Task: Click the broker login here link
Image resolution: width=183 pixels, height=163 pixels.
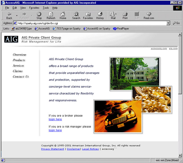Action: (55, 119)
